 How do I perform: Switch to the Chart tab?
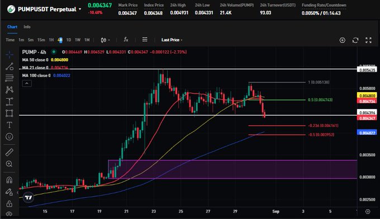coord(12,27)
